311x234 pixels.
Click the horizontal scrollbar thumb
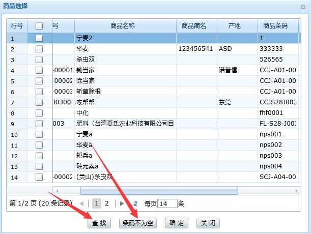pos(159,191)
